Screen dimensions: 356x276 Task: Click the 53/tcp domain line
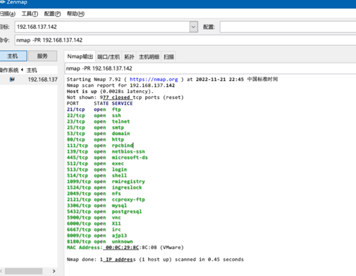pos(98,133)
